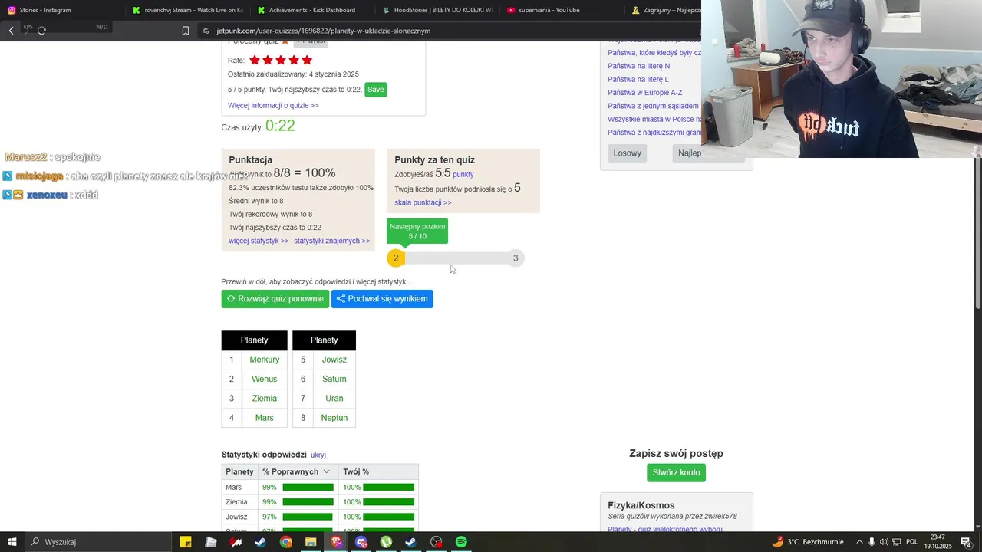Open Sticky Notes from the taskbar
The height and width of the screenshot is (552, 982).
tap(186, 542)
